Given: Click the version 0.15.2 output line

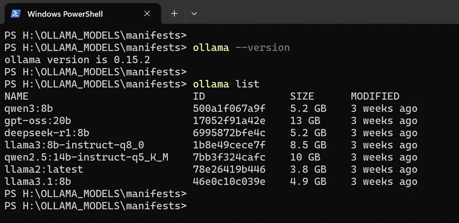Looking at the screenshot, I should [x=77, y=60].
